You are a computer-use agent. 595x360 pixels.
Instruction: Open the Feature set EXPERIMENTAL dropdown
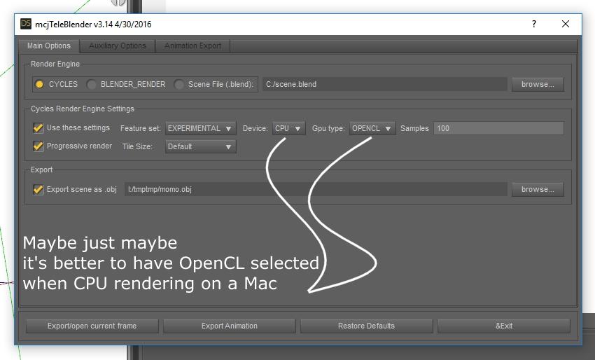point(200,128)
